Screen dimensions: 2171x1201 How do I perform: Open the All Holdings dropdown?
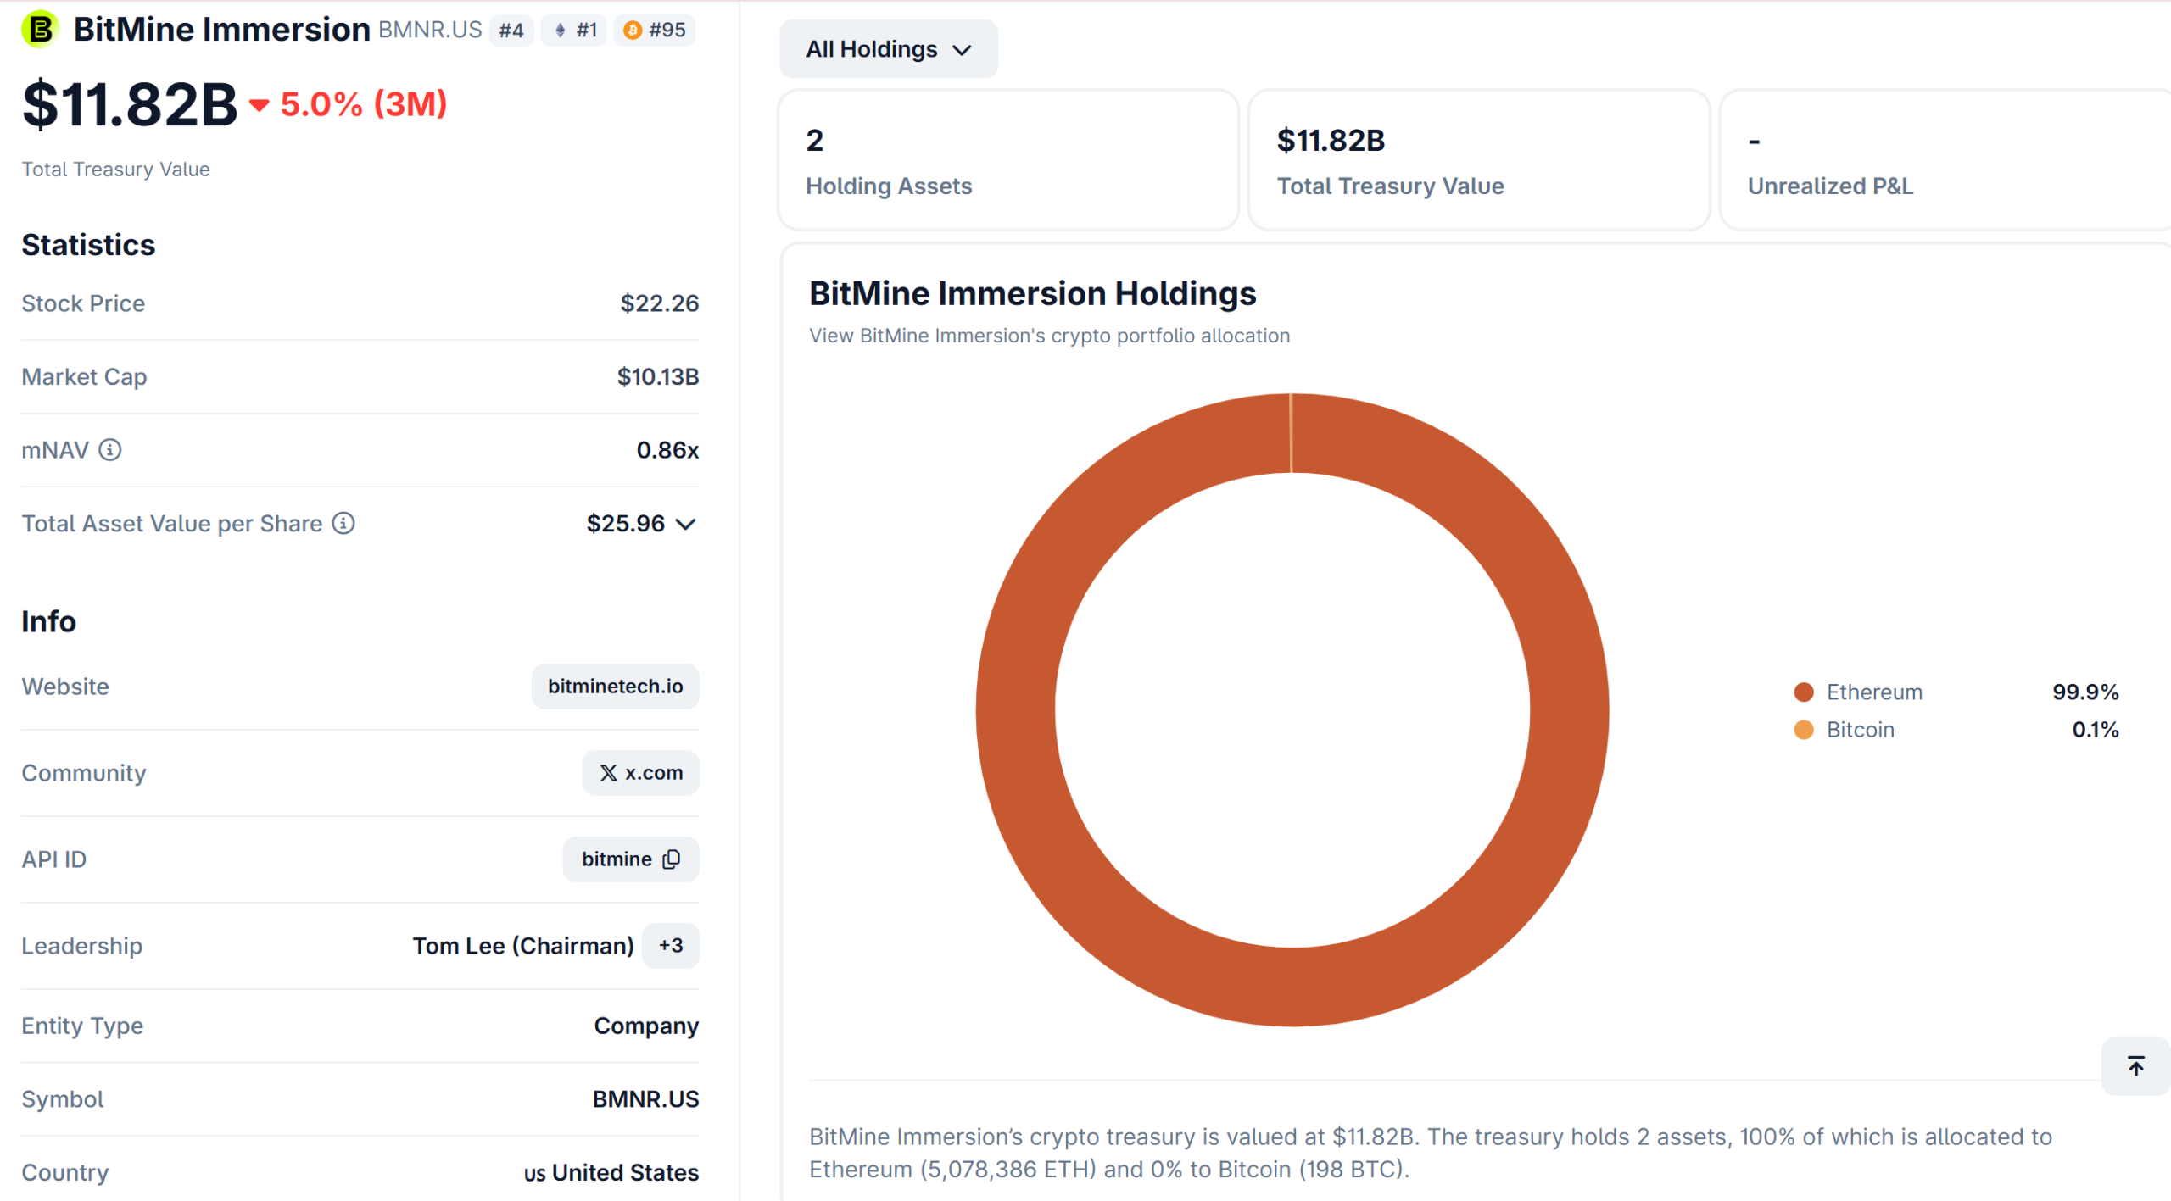tap(888, 48)
